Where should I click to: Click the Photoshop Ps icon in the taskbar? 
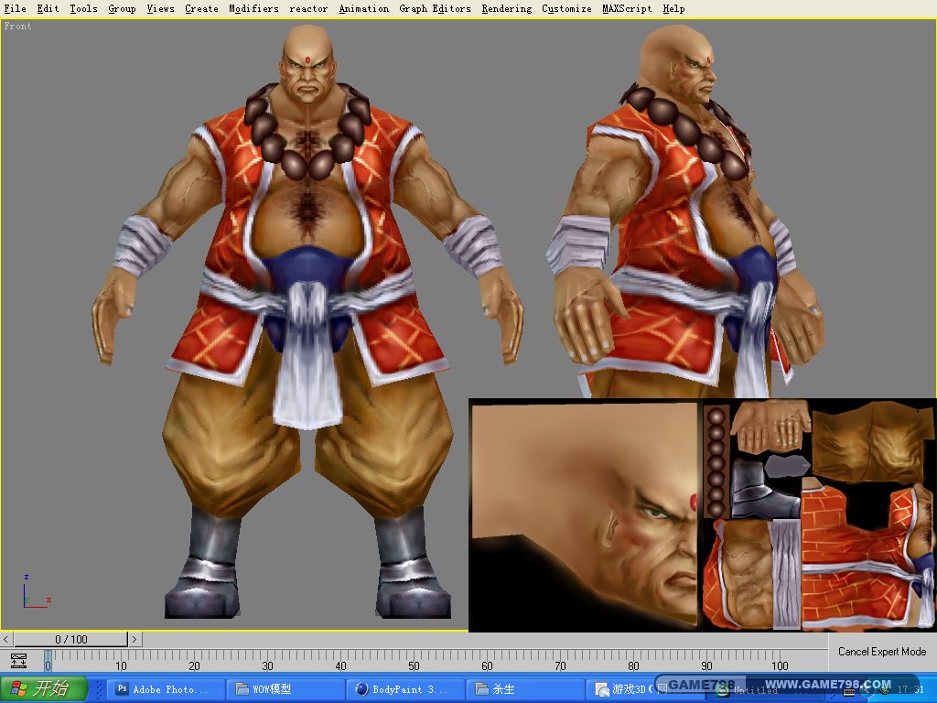123,688
